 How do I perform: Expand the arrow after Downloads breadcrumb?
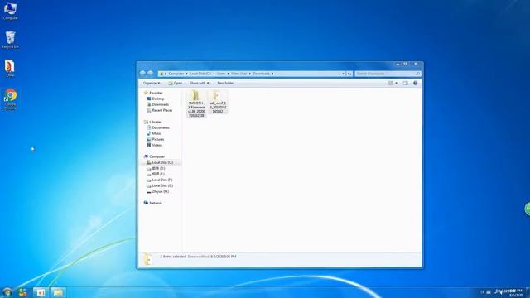click(x=272, y=74)
